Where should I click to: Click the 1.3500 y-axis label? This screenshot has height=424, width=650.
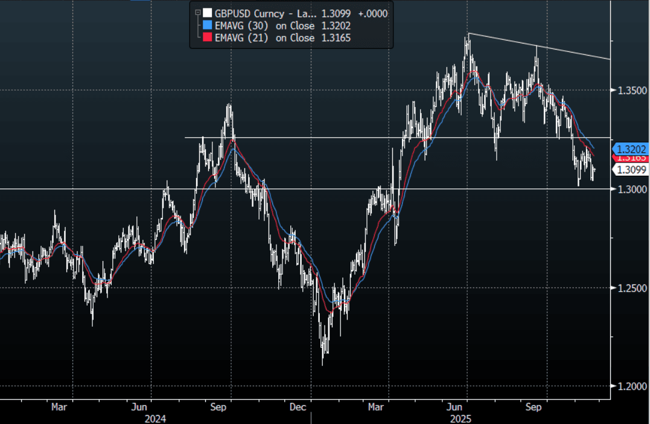tap(632, 91)
